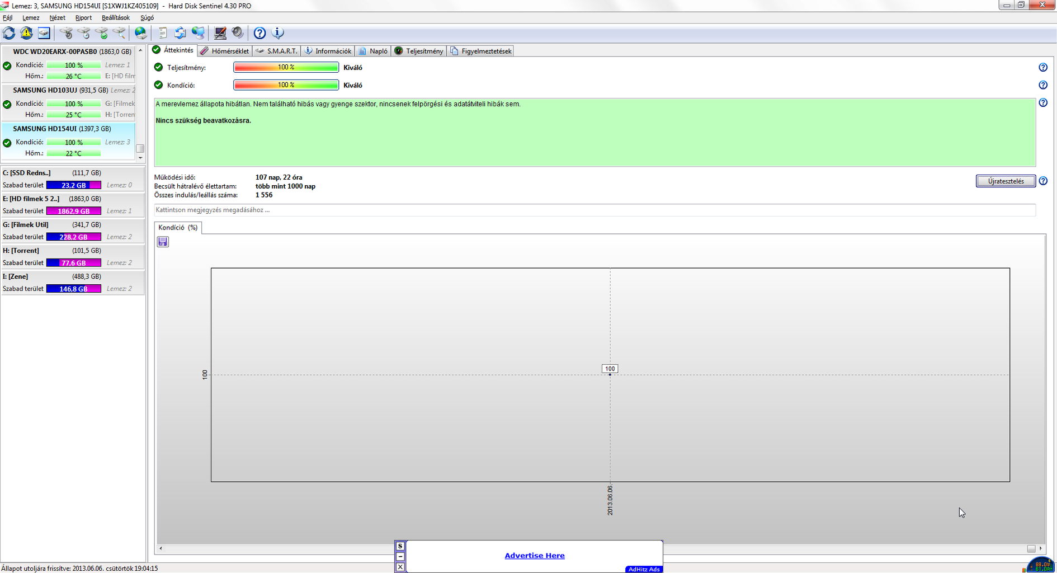Viewport: 1057px width, 573px height.
Task: Switch to the Figyelmeztetések tab
Action: click(x=480, y=51)
